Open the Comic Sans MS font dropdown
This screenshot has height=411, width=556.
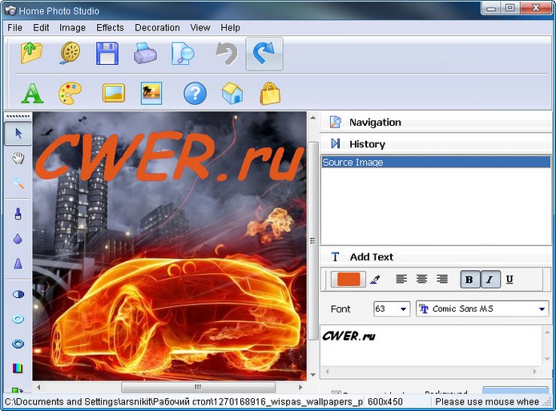542,309
